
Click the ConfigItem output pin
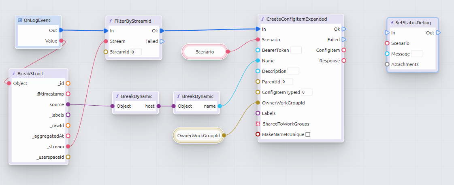pos(343,50)
